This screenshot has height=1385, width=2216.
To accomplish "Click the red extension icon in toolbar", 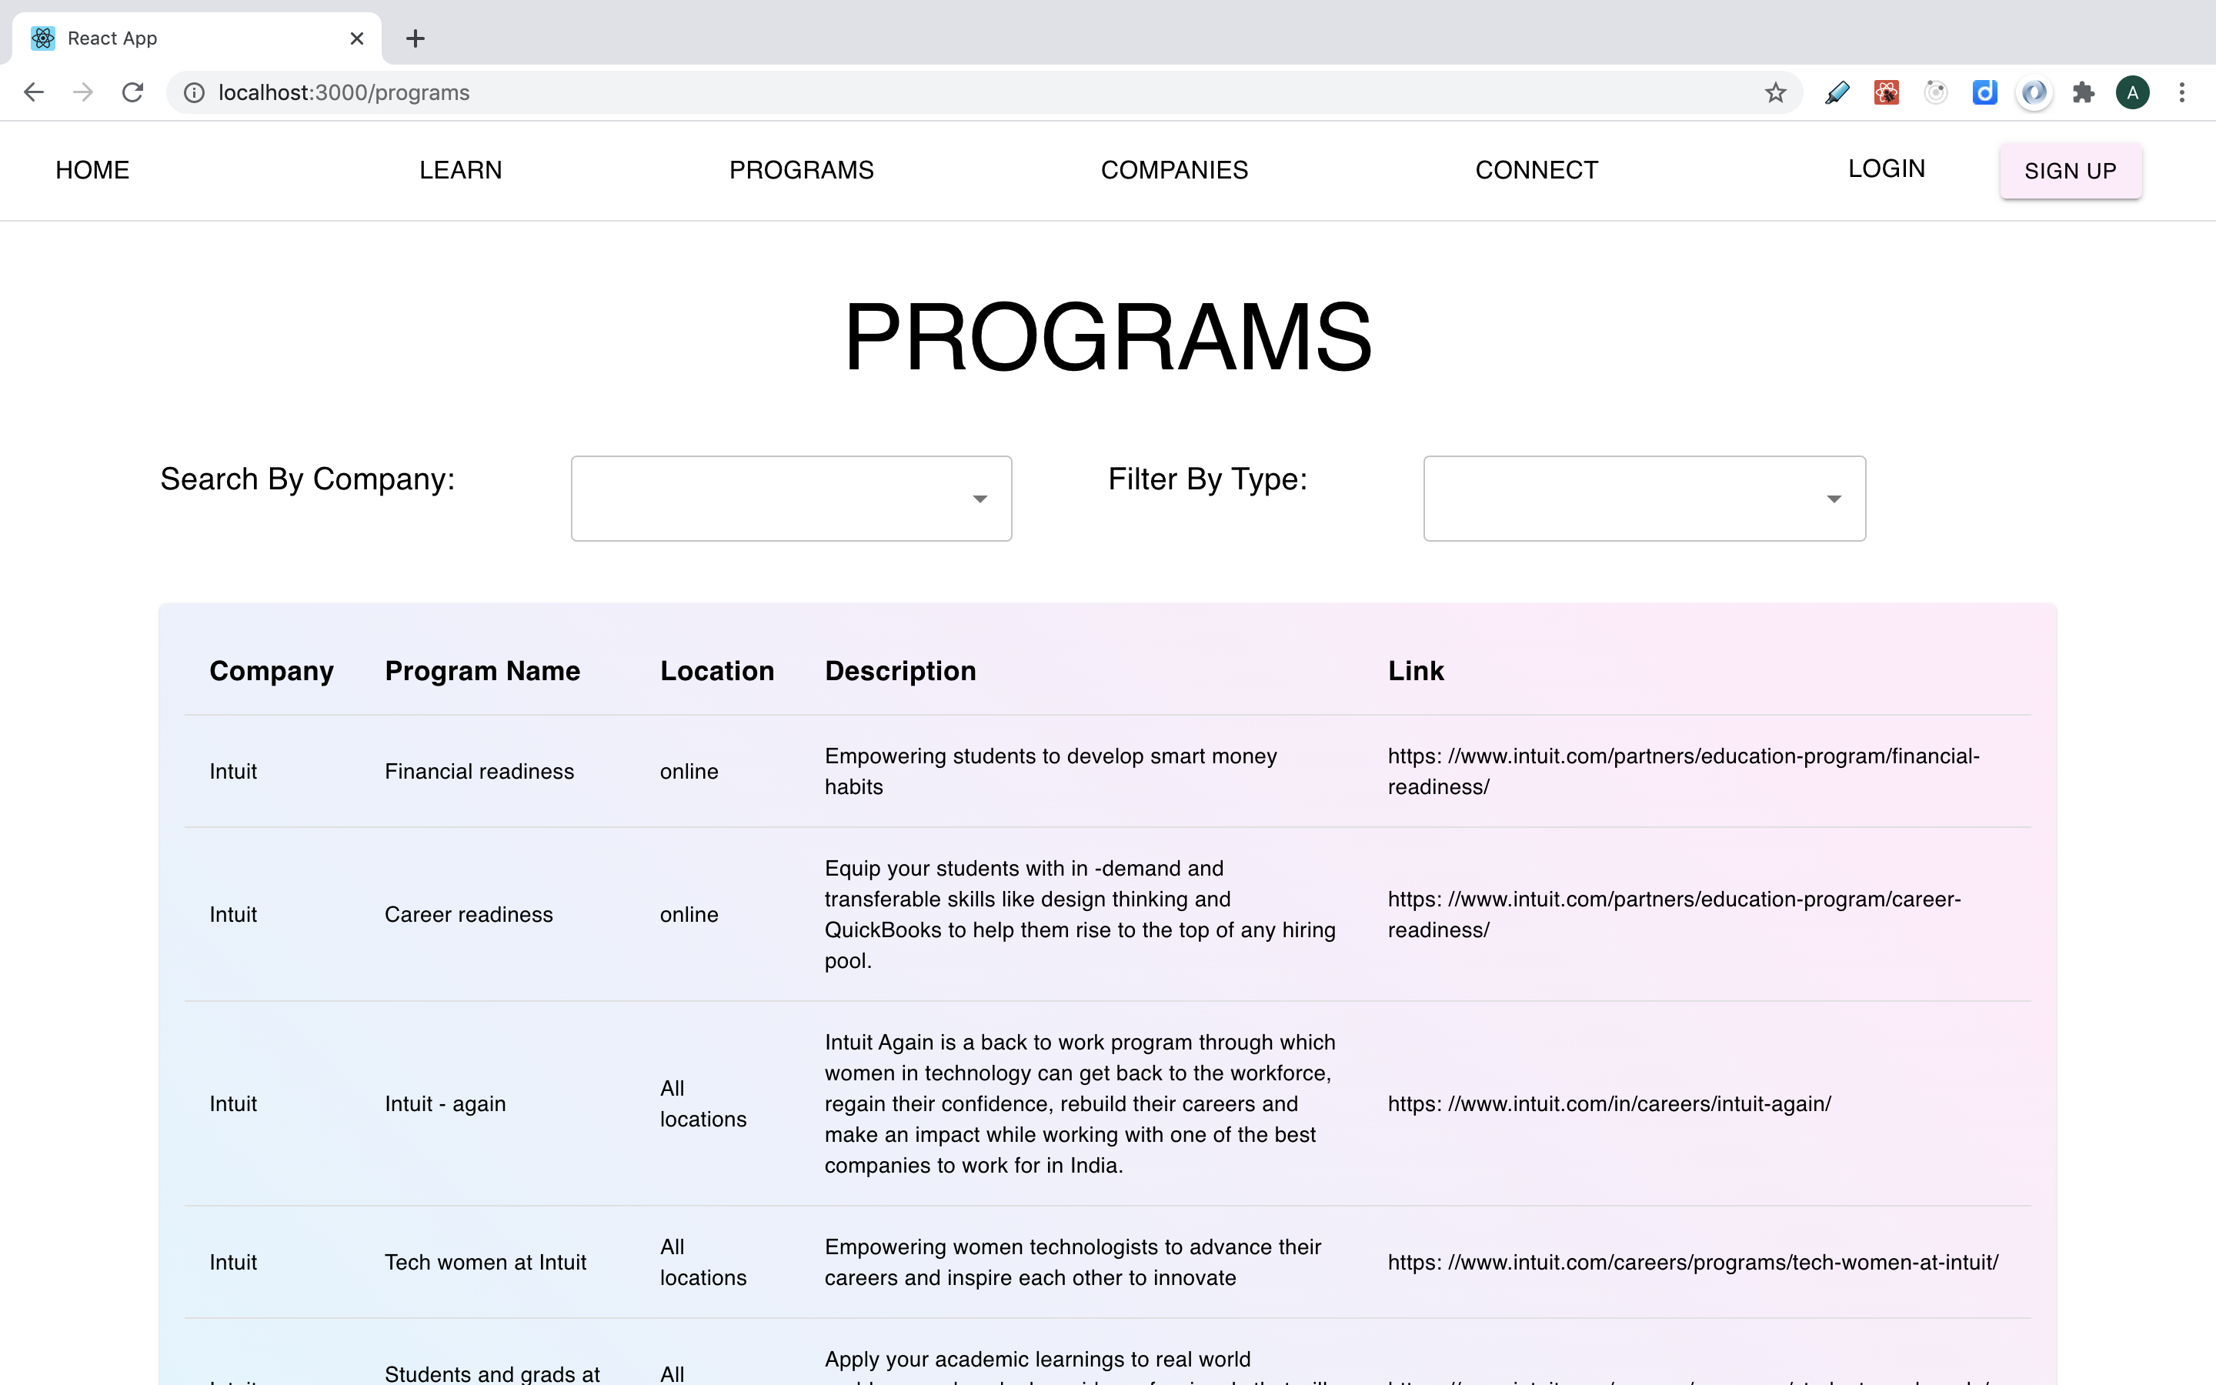I will tap(1887, 92).
